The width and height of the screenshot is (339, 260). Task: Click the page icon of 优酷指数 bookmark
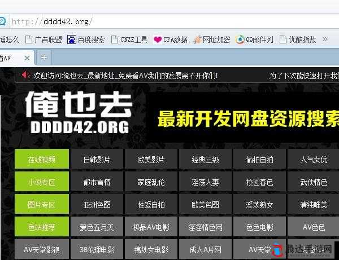coord(283,39)
